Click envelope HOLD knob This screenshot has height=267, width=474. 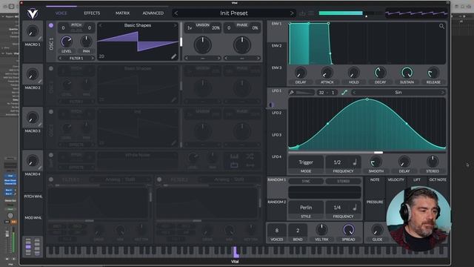pos(353,73)
